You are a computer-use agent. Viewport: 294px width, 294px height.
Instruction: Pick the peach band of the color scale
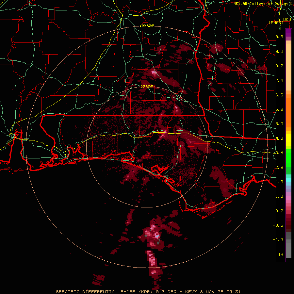point(288,68)
